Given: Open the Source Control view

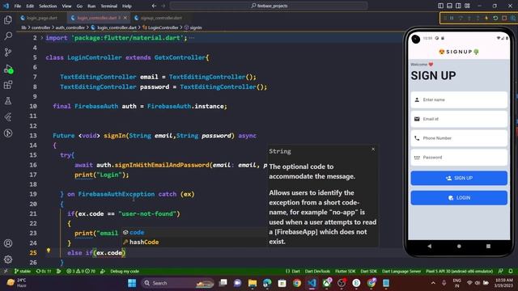Looking at the screenshot, I should click(8, 52).
